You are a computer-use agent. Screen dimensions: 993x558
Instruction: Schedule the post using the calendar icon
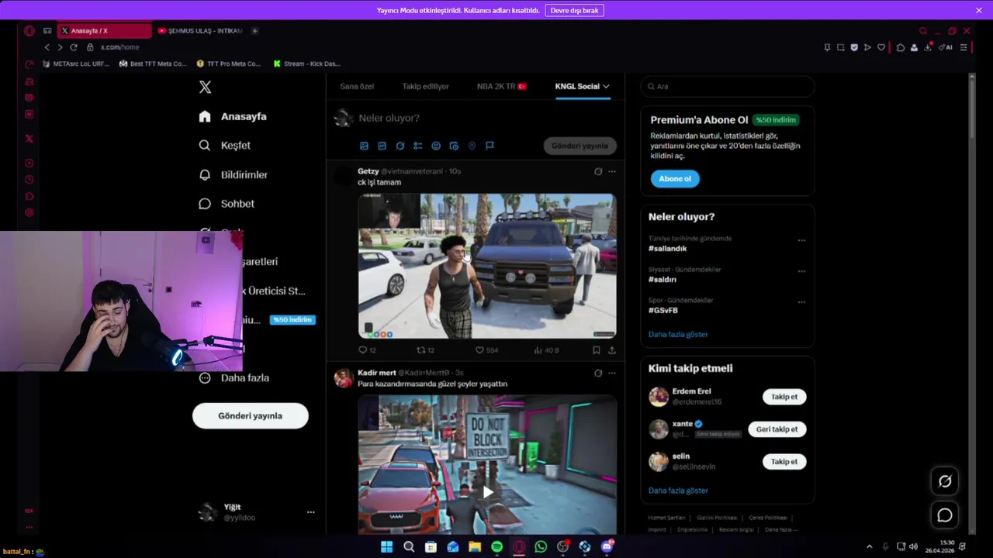point(454,146)
